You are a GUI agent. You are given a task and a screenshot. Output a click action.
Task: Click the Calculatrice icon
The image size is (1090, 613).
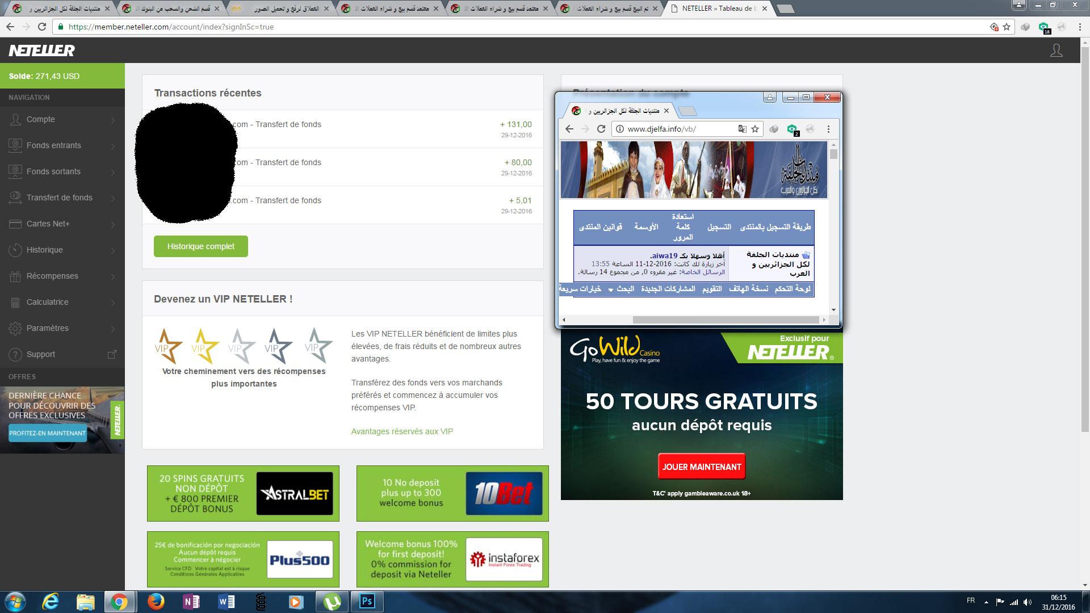pyautogui.click(x=15, y=302)
